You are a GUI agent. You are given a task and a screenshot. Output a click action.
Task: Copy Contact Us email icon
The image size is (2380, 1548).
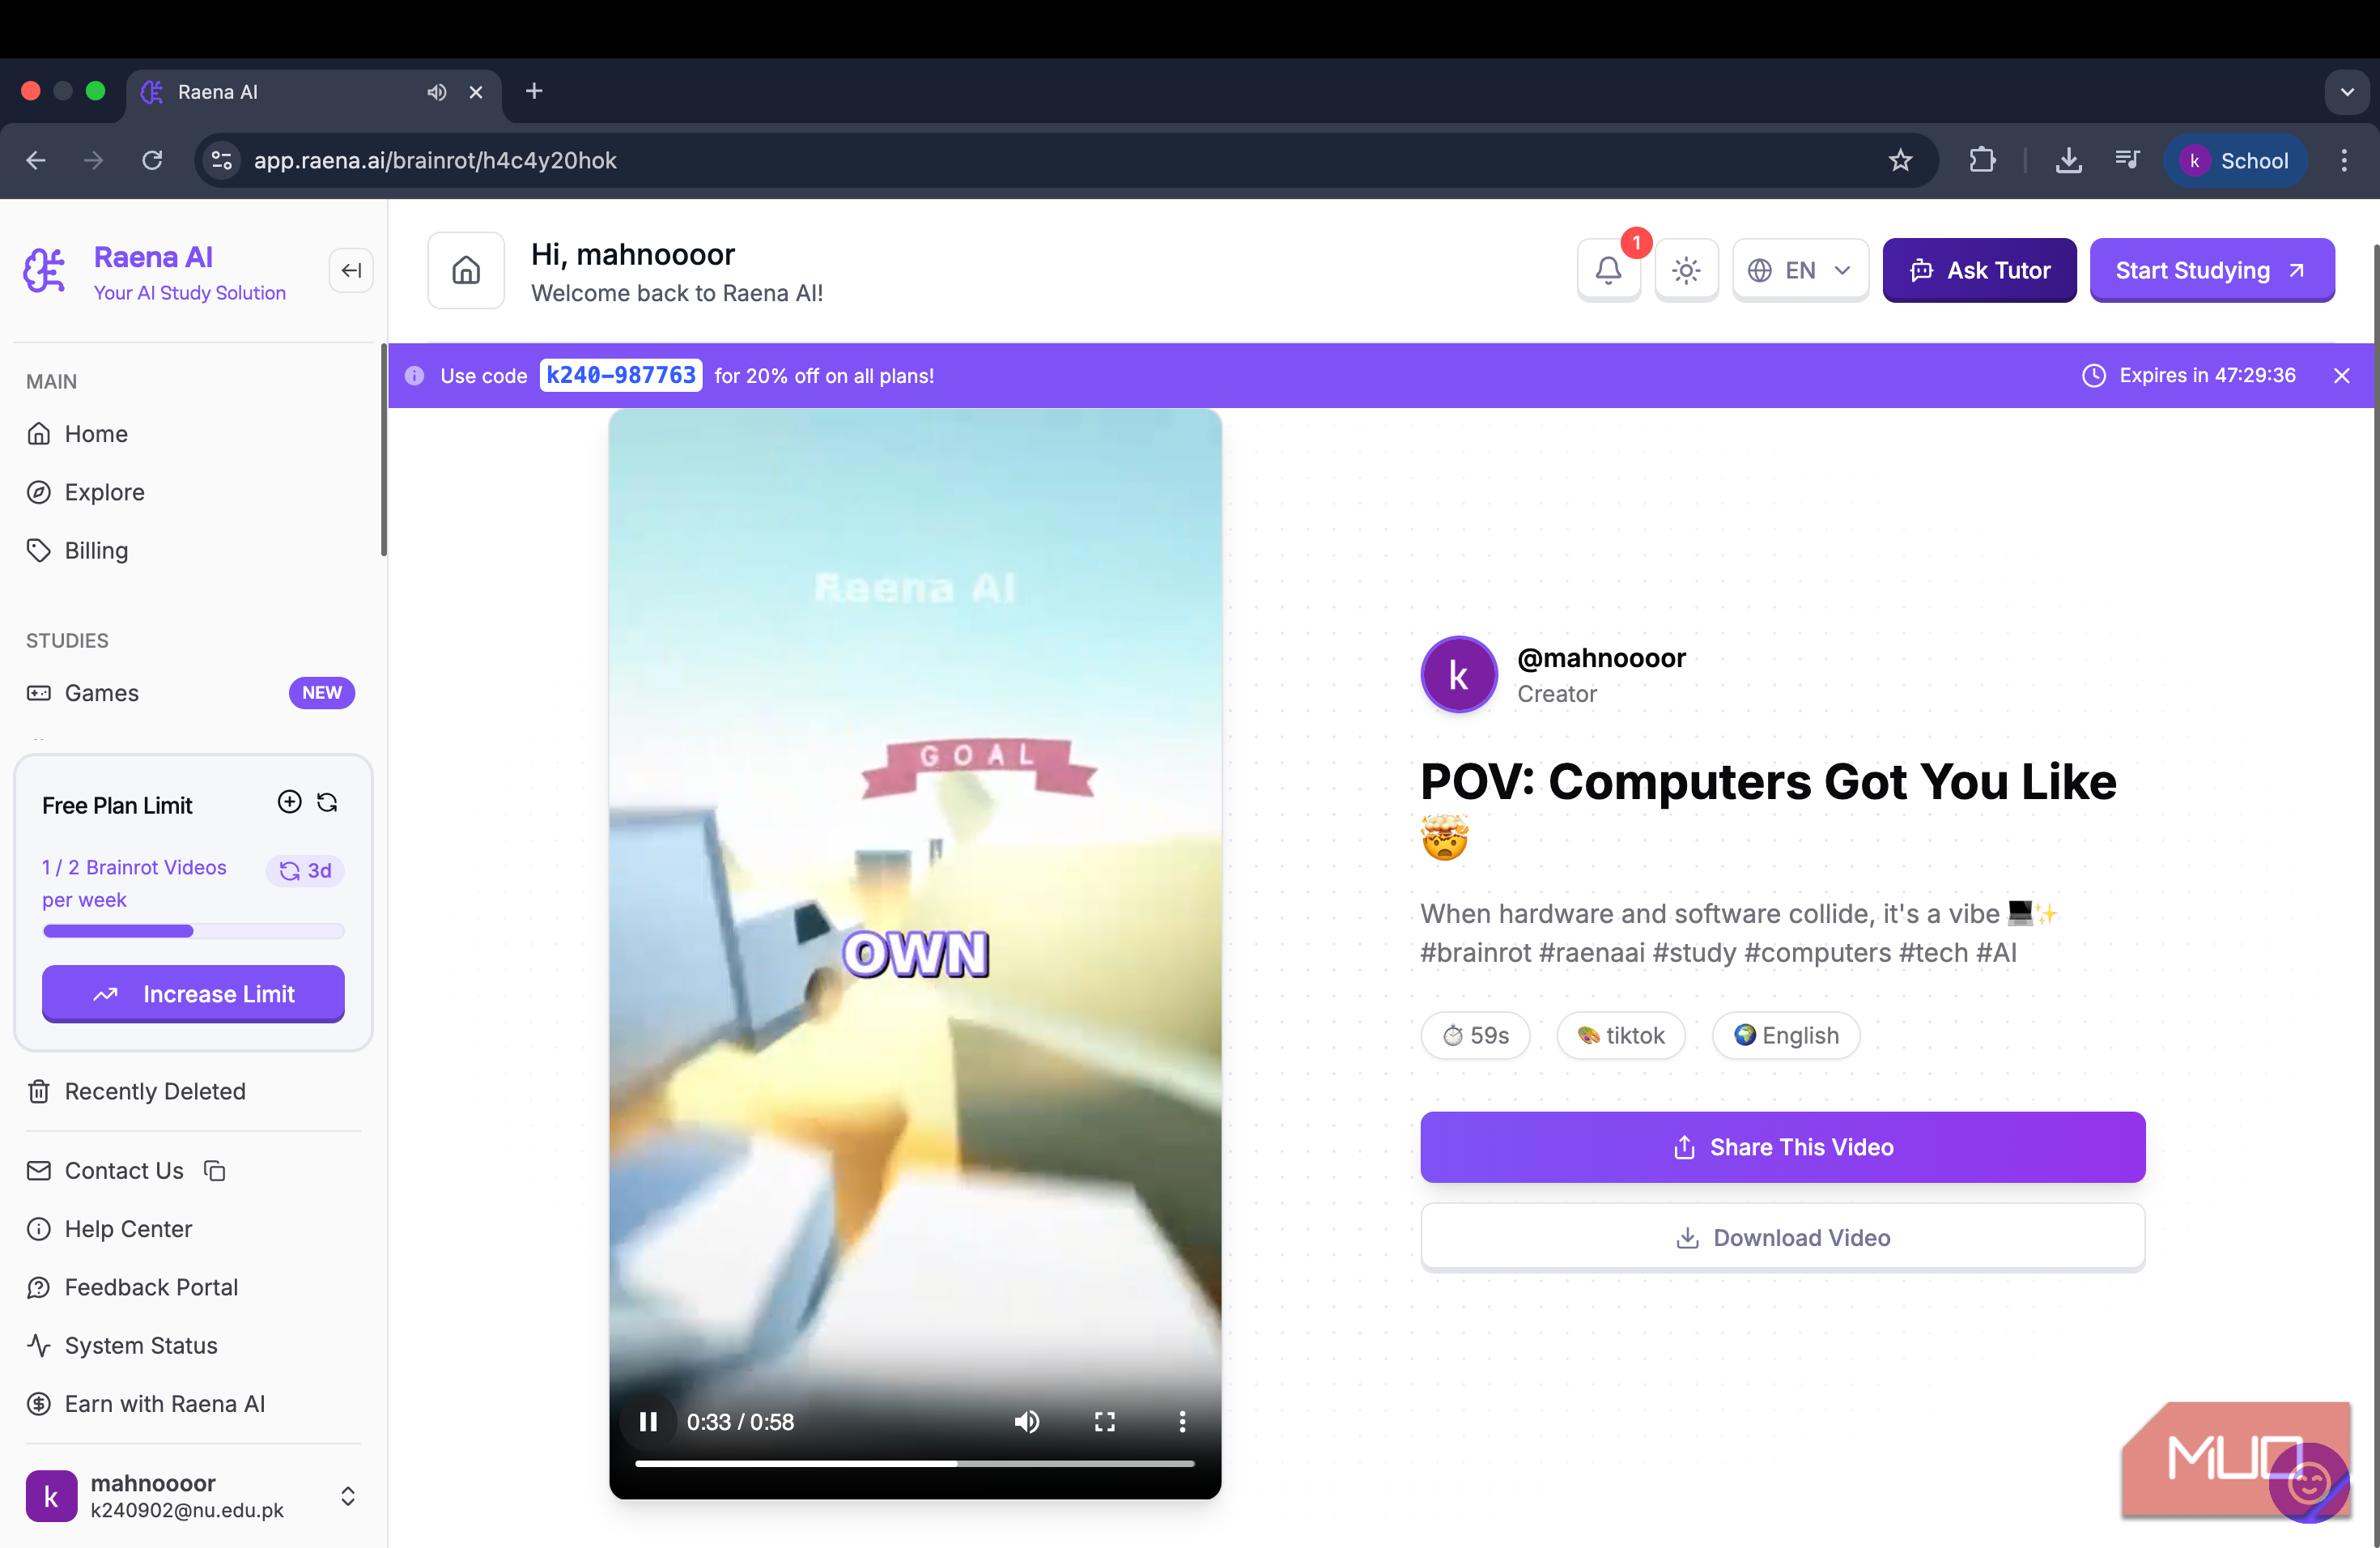pos(214,1170)
